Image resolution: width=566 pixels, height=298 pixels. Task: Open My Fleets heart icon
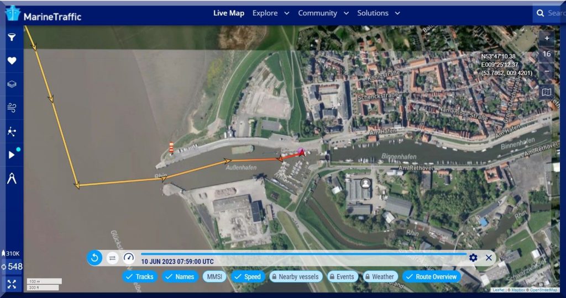click(x=12, y=61)
